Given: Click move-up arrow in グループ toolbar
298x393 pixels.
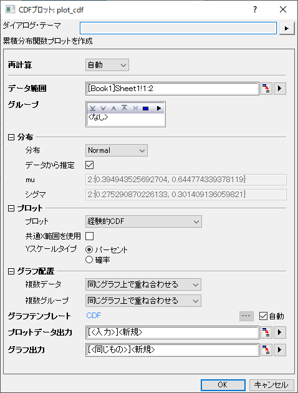Looking at the screenshot, I should tap(113, 109).
